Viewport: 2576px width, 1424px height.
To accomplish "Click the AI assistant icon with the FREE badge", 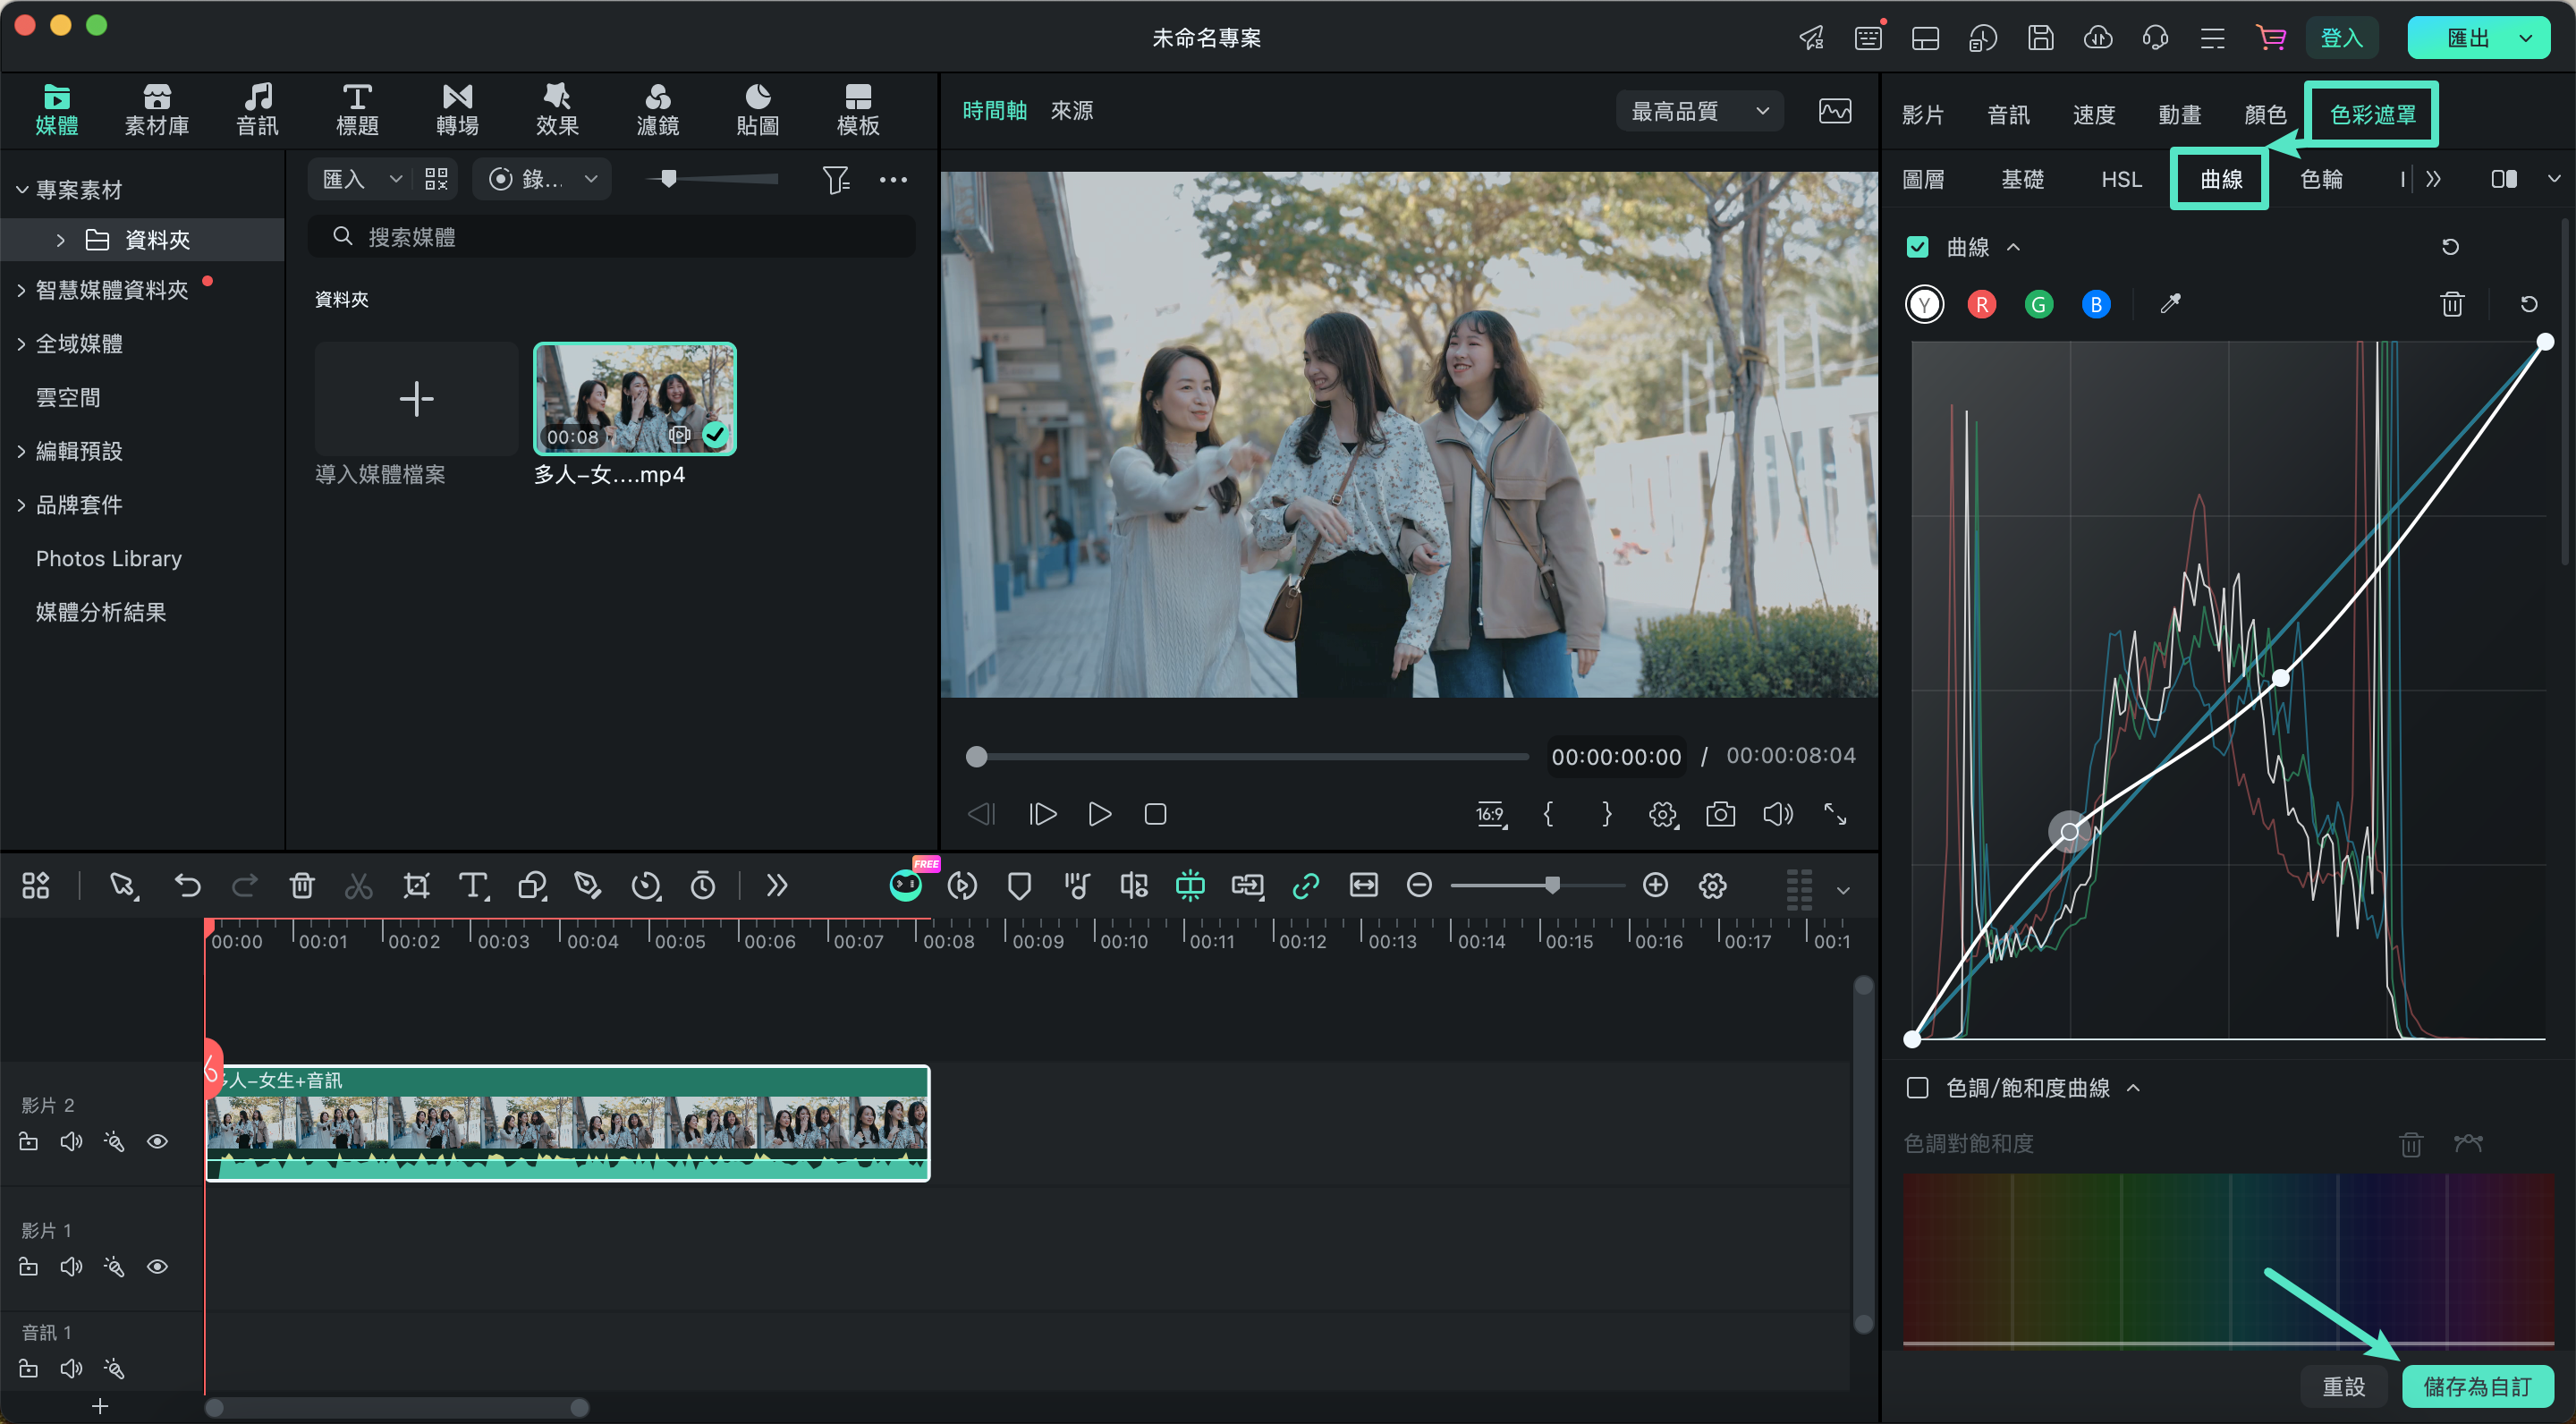I will pos(906,884).
